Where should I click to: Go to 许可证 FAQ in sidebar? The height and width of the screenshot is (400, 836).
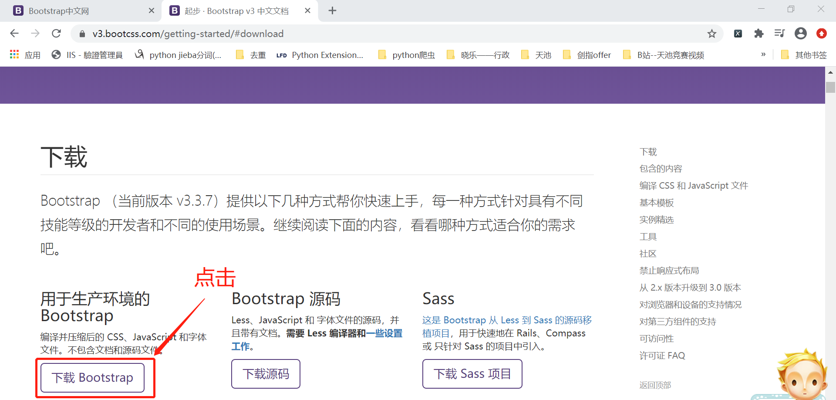[662, 356]
